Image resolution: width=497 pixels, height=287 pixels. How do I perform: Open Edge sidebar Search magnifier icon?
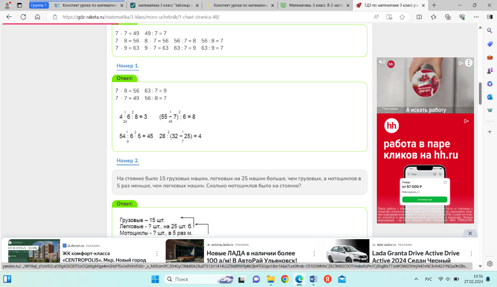coord(490,30)
